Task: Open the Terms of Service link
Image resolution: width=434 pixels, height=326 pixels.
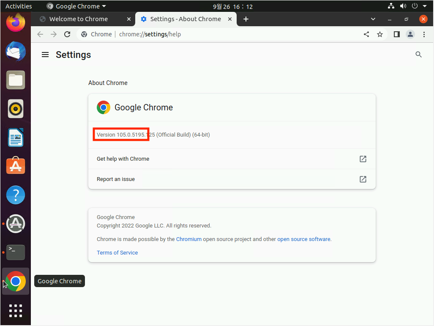Action: (117, 252)
